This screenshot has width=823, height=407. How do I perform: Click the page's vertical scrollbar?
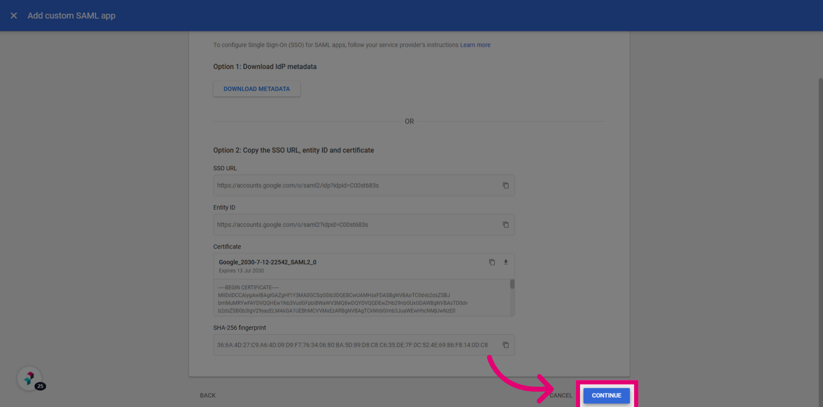click(x=820, y=240)
